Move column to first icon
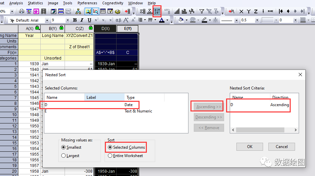The height and width of the screenshot is (176, 315). pyautogui.click(x=281, y=11)
